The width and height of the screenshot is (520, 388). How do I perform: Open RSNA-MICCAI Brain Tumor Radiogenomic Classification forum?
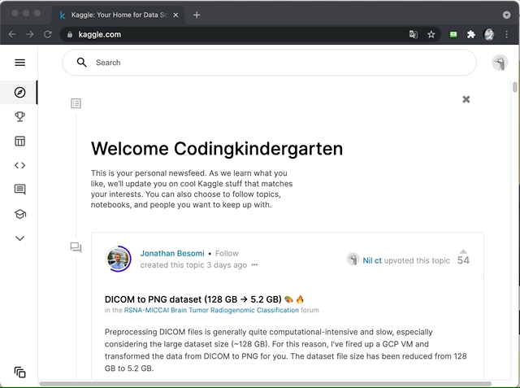pos(211,310)
